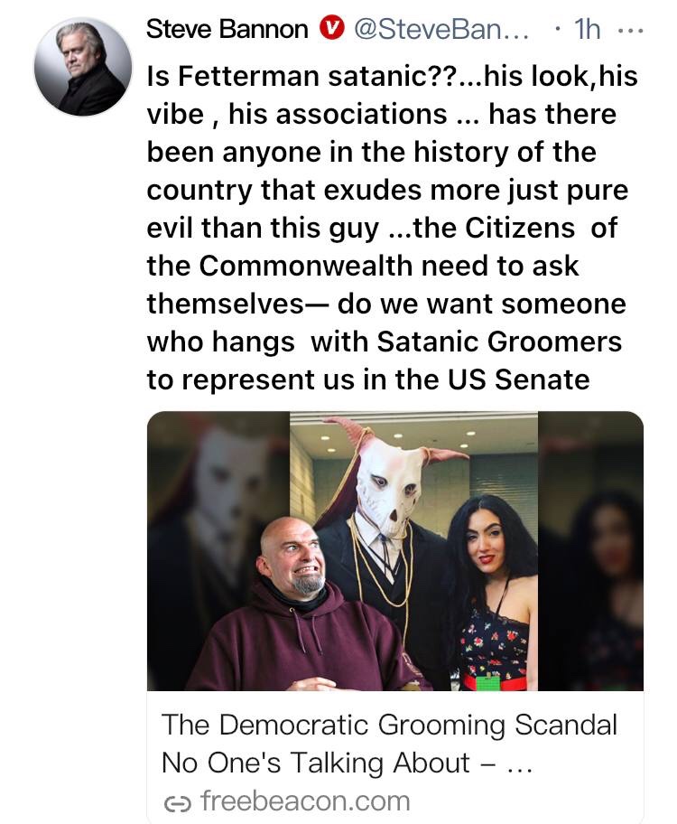Screen dimensions: 677x824
Task: Open Steve Bannon's circular profile avatar
Action: (83, 66)
